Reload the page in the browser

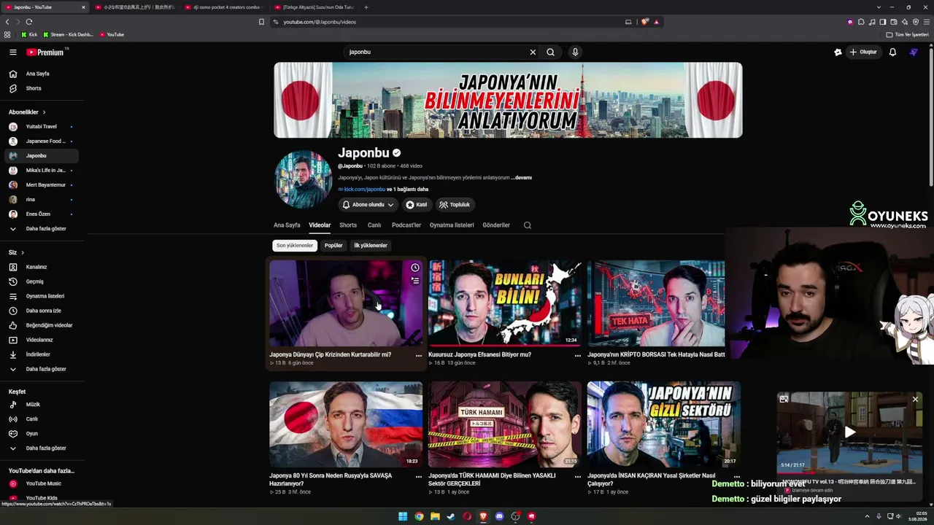pos(29,22)
